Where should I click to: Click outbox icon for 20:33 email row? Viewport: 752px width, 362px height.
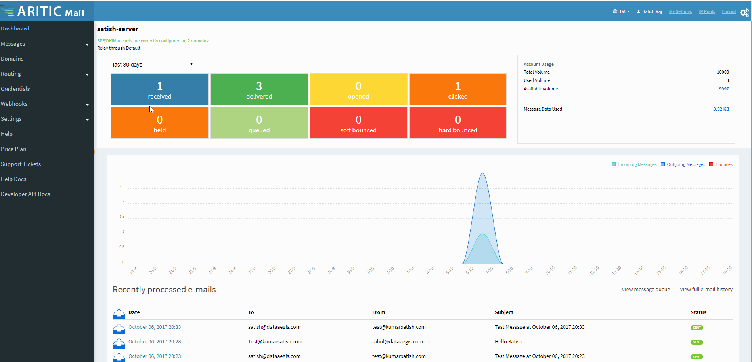click(x=119, y=328)
